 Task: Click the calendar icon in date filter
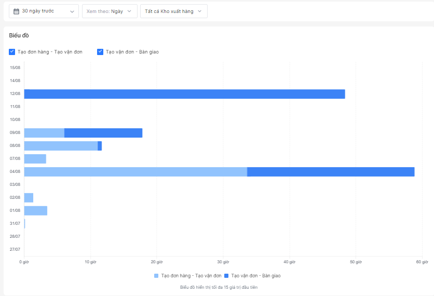coord(17,11)
